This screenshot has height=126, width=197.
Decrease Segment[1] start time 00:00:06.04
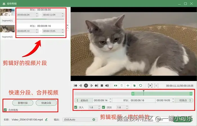coord(37,16)
